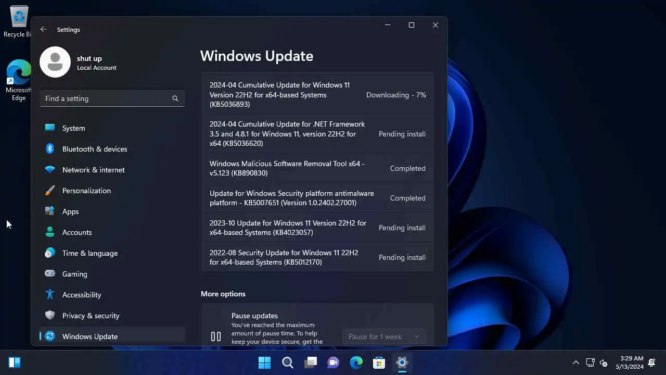Maximize the Settings window
This screenshot has width=666, height=375.
(x=412, y=25)
